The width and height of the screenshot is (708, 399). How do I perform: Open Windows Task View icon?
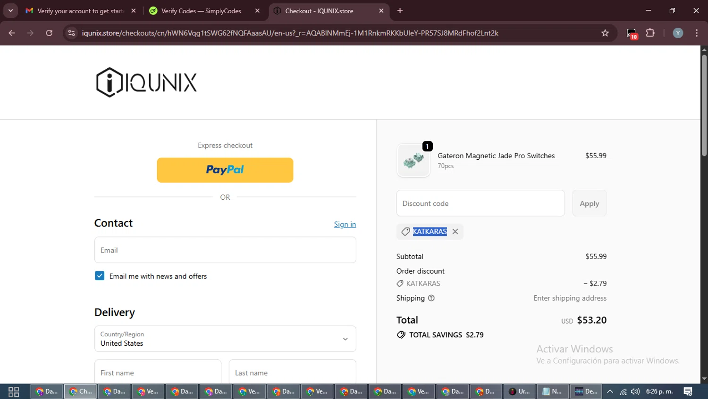point(14,391)
